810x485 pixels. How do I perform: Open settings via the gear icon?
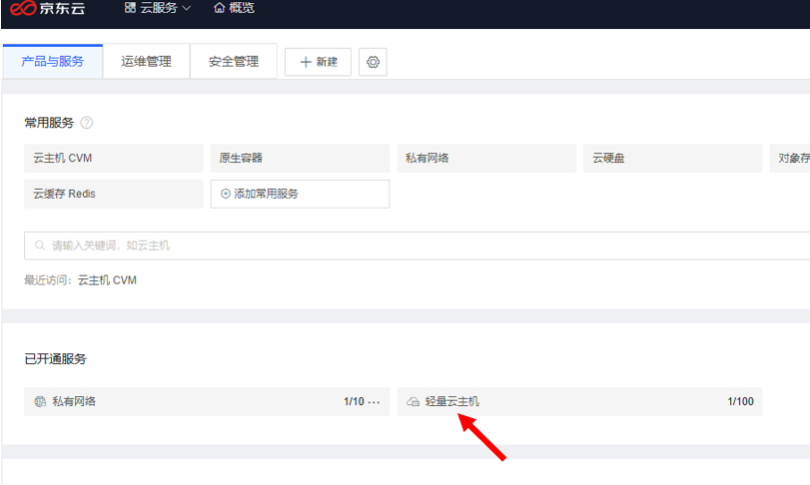pos(373,62)
